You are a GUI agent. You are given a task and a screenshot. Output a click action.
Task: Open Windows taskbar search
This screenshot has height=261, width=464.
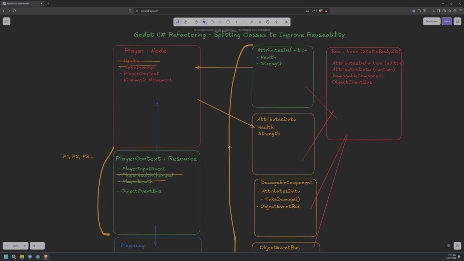14,257
